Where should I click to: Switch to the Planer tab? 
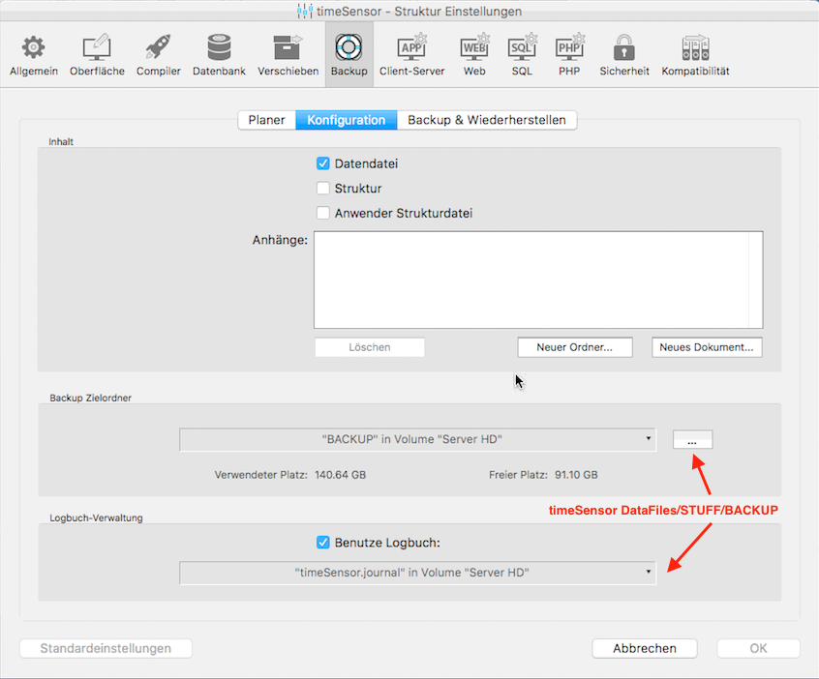(266, 120)
